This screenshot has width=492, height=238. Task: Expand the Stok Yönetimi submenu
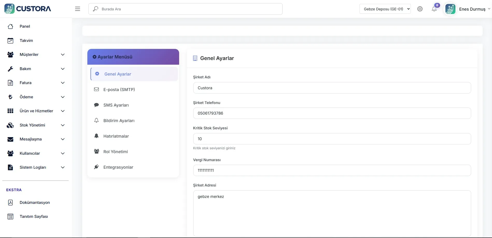[x=62, y=125]
